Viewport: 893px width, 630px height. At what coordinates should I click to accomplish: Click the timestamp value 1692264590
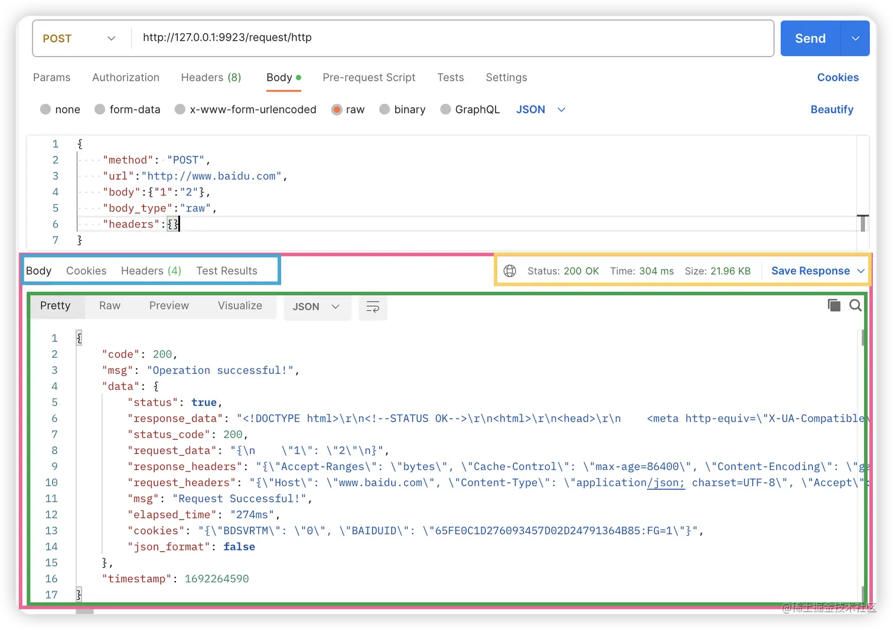point(217,579)
